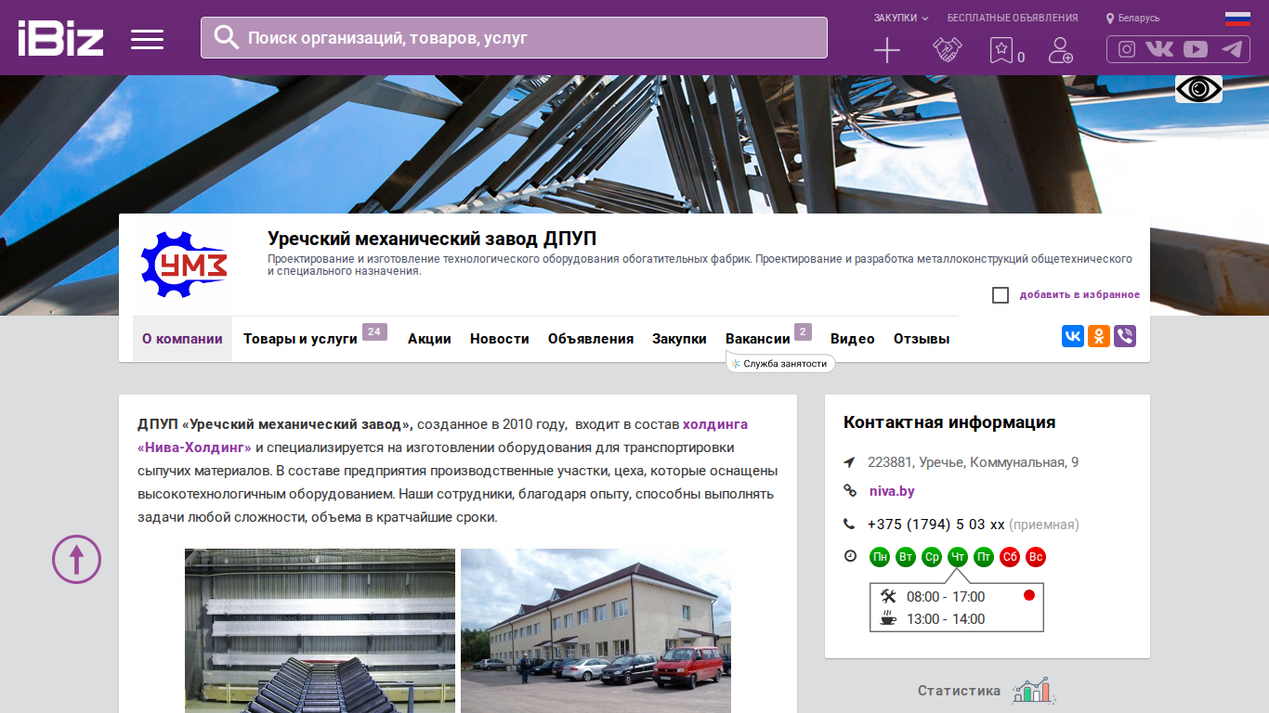This screenshot has height=713, width=1269.
Task: Open the VK icon in header
Action: click(1159, 49)
